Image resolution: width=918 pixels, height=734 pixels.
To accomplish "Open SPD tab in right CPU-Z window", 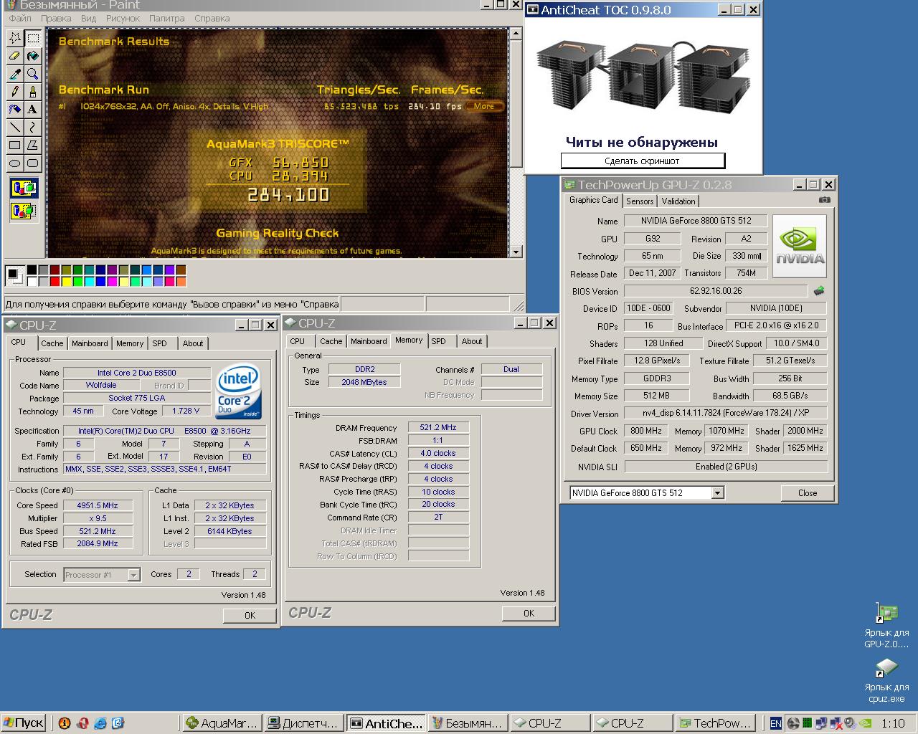I will [x=439, y=341].
